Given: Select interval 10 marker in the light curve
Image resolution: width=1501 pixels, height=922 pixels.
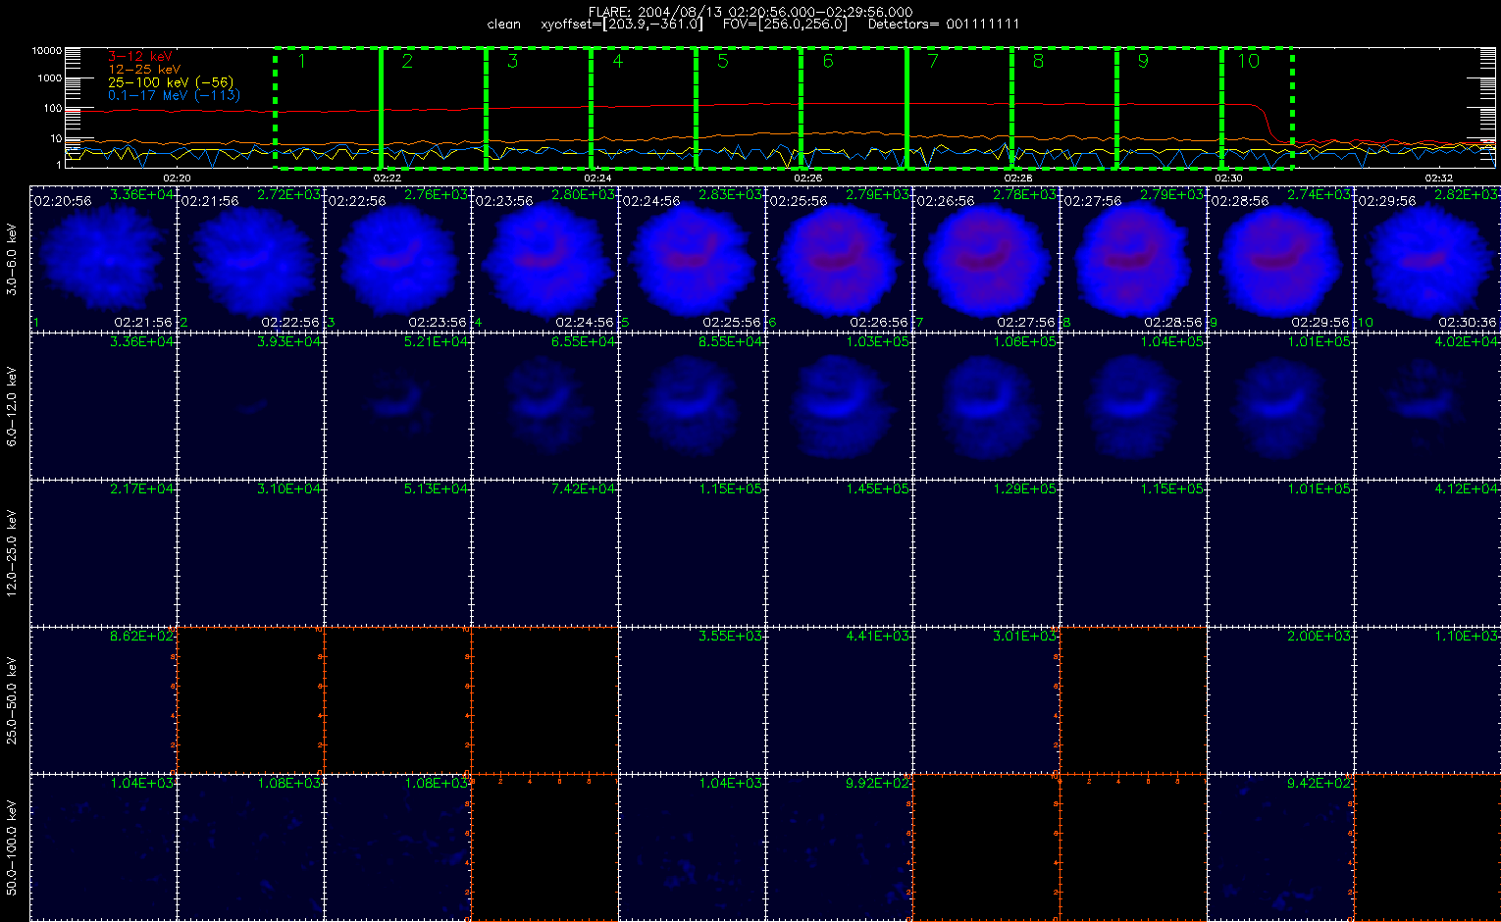Looking at the screenshot, I should [1248, 62].
